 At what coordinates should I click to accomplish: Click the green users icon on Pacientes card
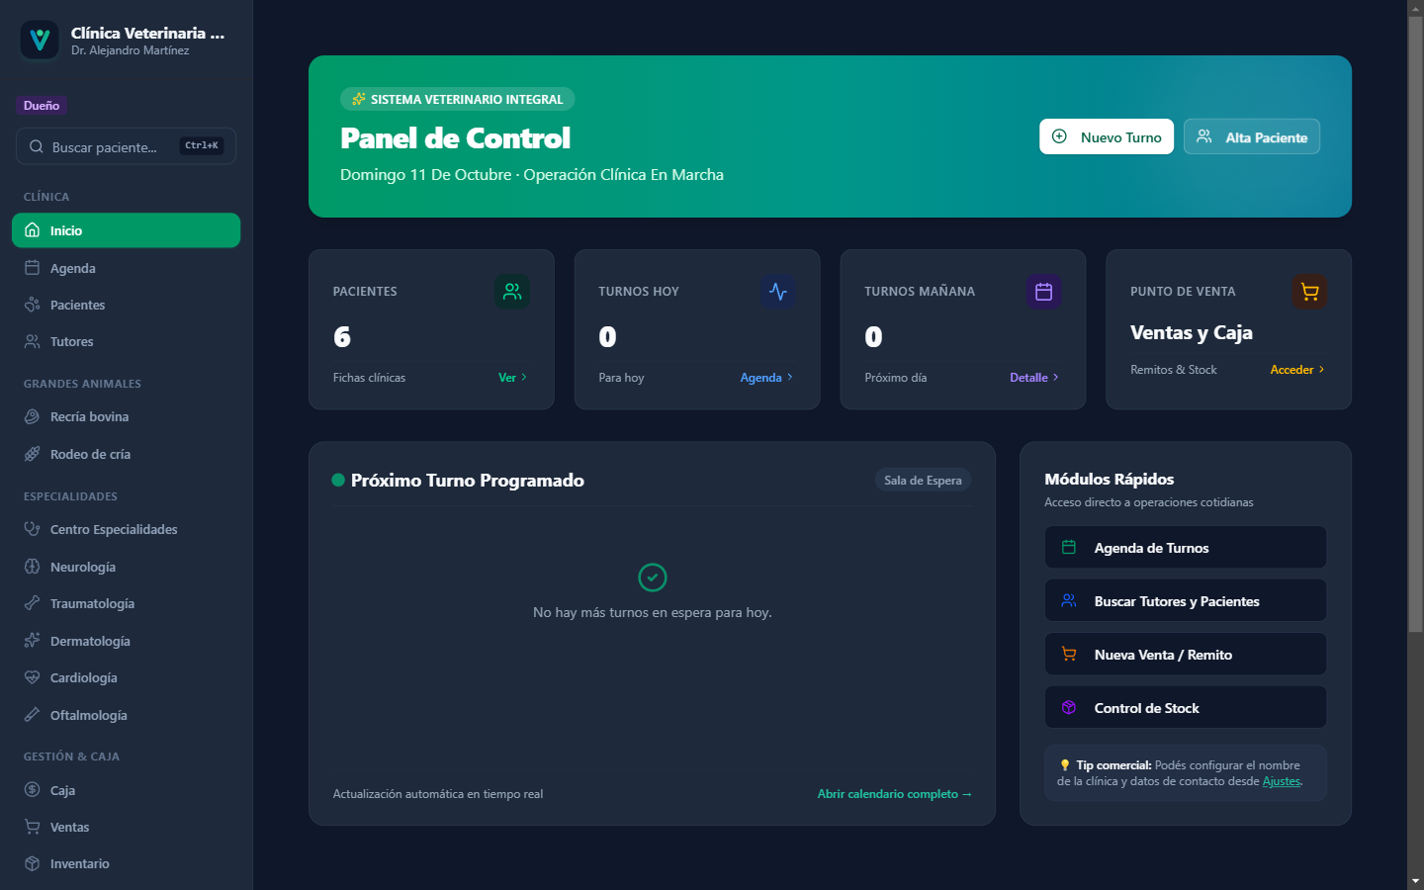click(512, 292)
